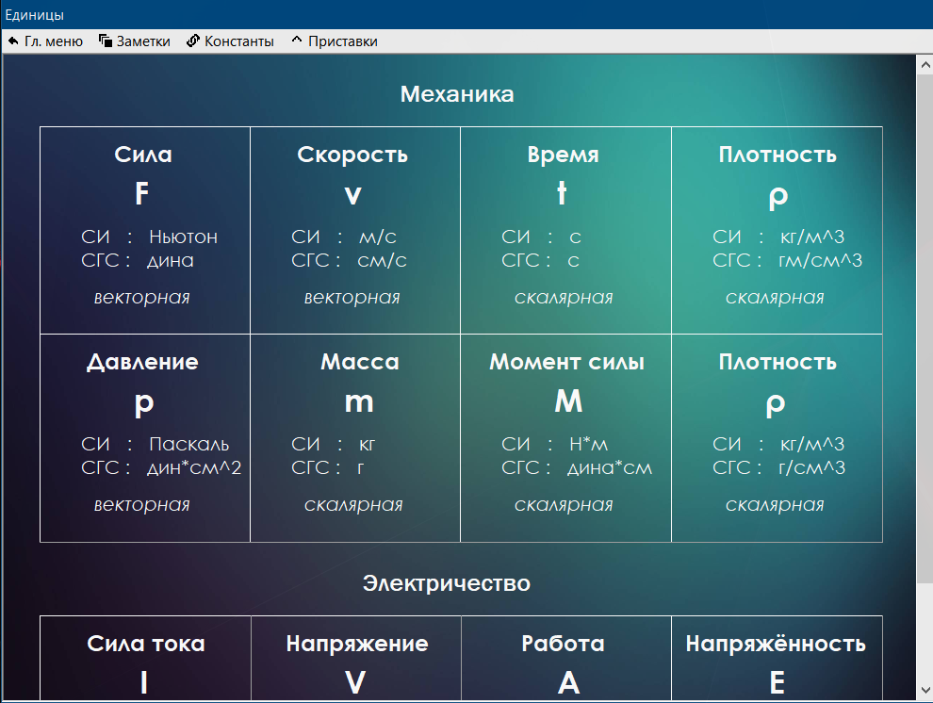Open the Константы menu item

[230, 41]
